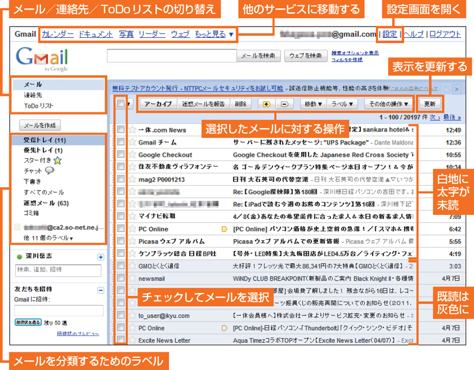Open the 設定 link
Image resolution: width=474 pixels, height=370 pixels.
(x=390, y=34)
